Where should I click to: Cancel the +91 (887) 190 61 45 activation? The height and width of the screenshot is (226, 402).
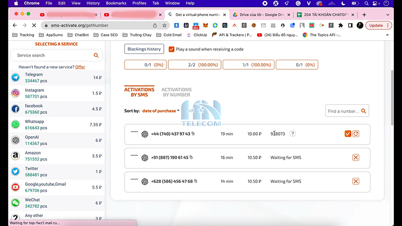(x=356, y=157)
